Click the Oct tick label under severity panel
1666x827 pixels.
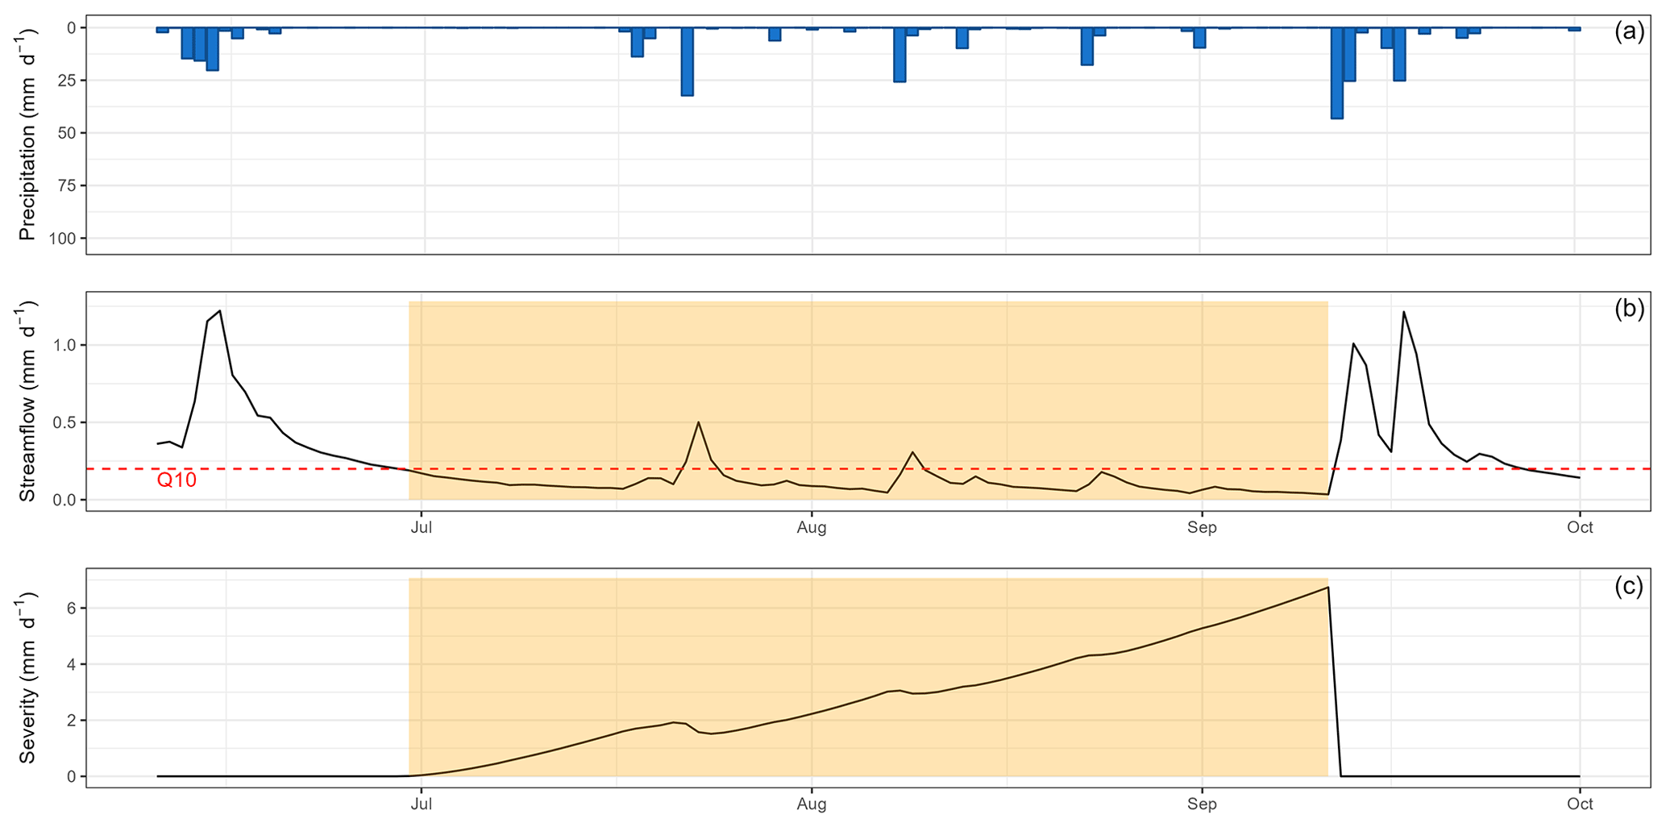pyautogui.click(x=1580, y=804)
